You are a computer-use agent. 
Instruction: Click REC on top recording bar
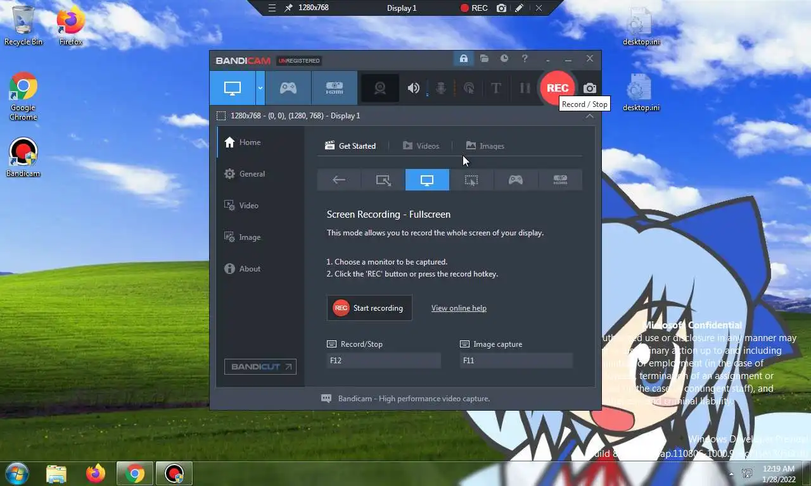point(474,8)
